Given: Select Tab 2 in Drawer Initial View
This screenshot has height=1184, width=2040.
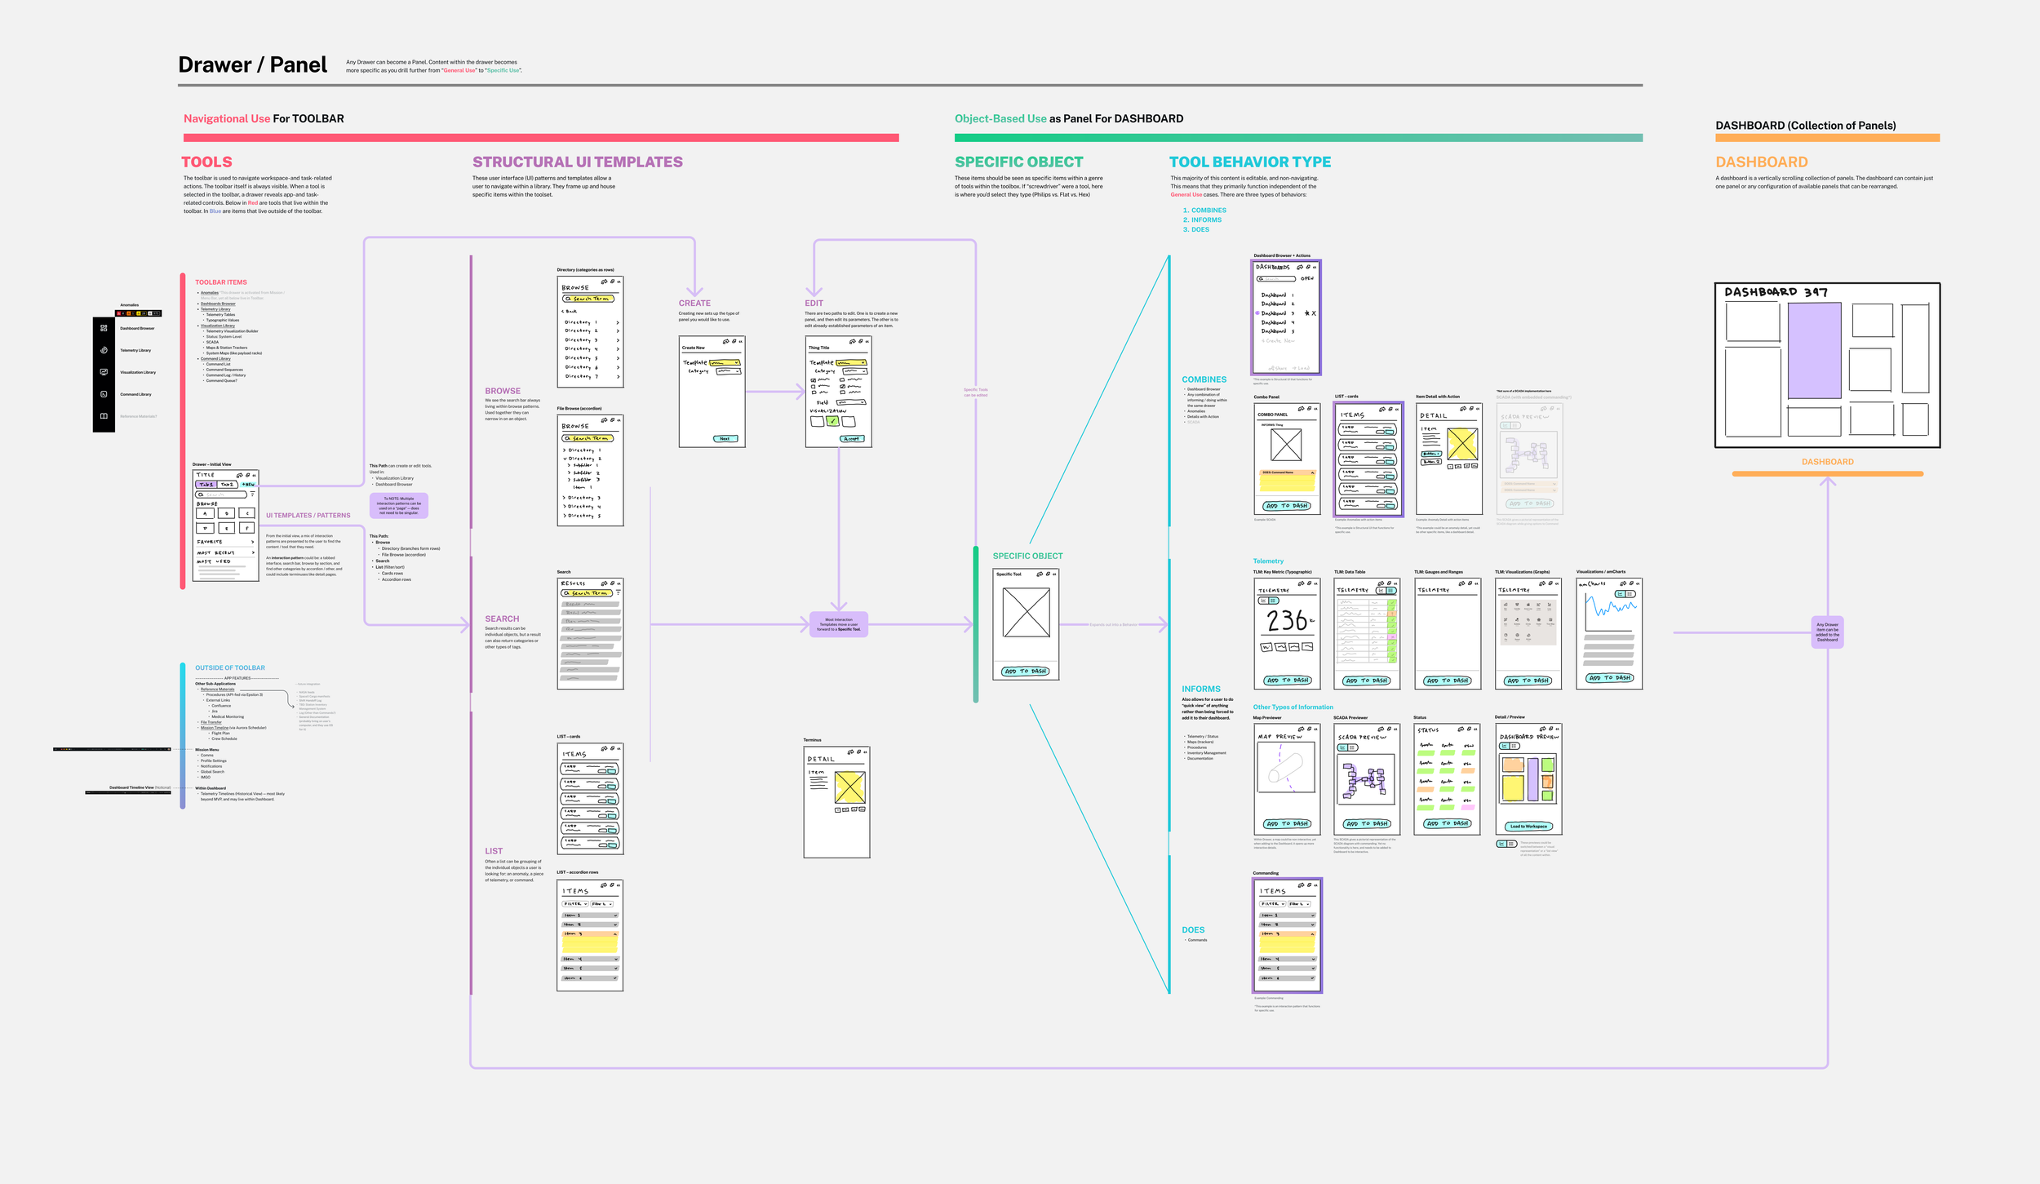Looking at the screenshot, I should [227, 485].
